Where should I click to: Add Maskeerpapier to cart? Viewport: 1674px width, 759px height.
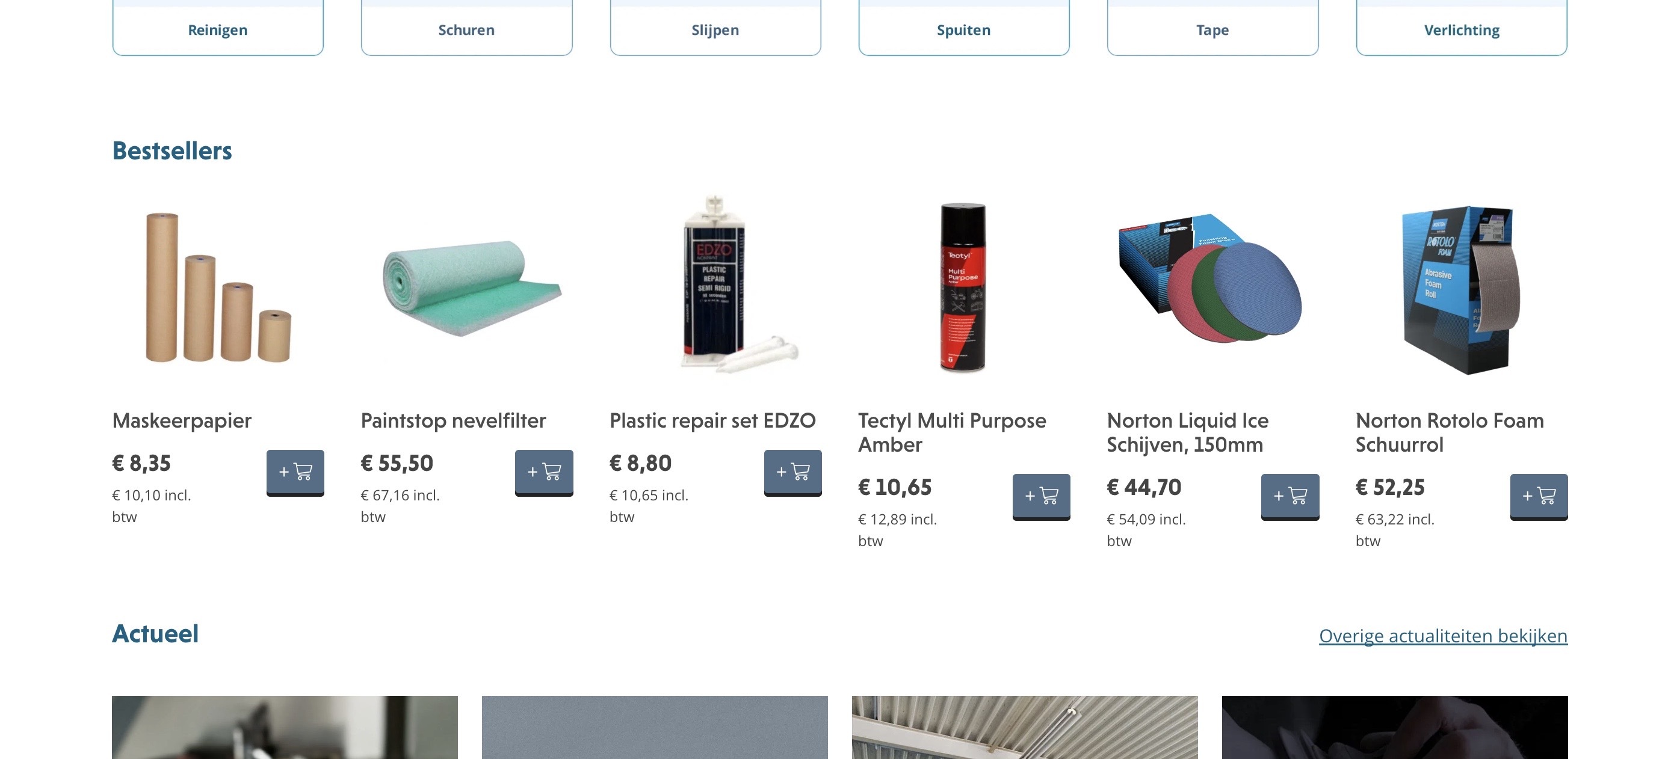(295, 472)
